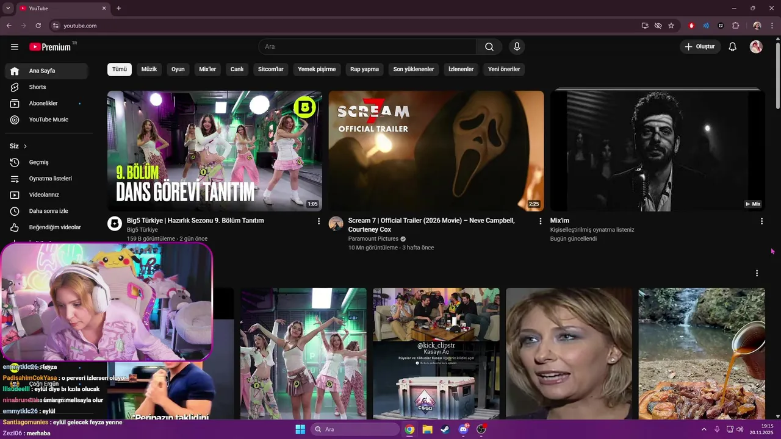Select the Mix'ler filter chip
The width and height of the screenshot is (781, 439).
point(207,70)
